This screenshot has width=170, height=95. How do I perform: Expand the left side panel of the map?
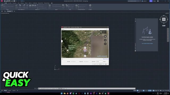[62, 41]
